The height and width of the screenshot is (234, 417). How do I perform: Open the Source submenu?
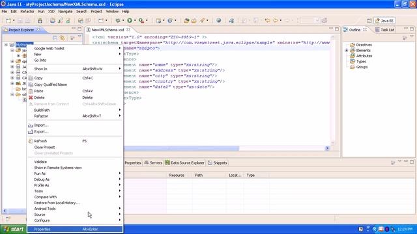point(75,214)
